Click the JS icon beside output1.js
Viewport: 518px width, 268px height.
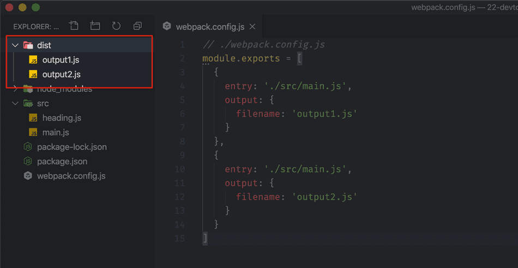(33, 60)
